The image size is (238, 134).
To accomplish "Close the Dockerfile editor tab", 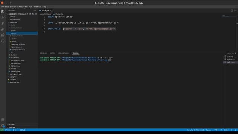I will pos(51,11).
